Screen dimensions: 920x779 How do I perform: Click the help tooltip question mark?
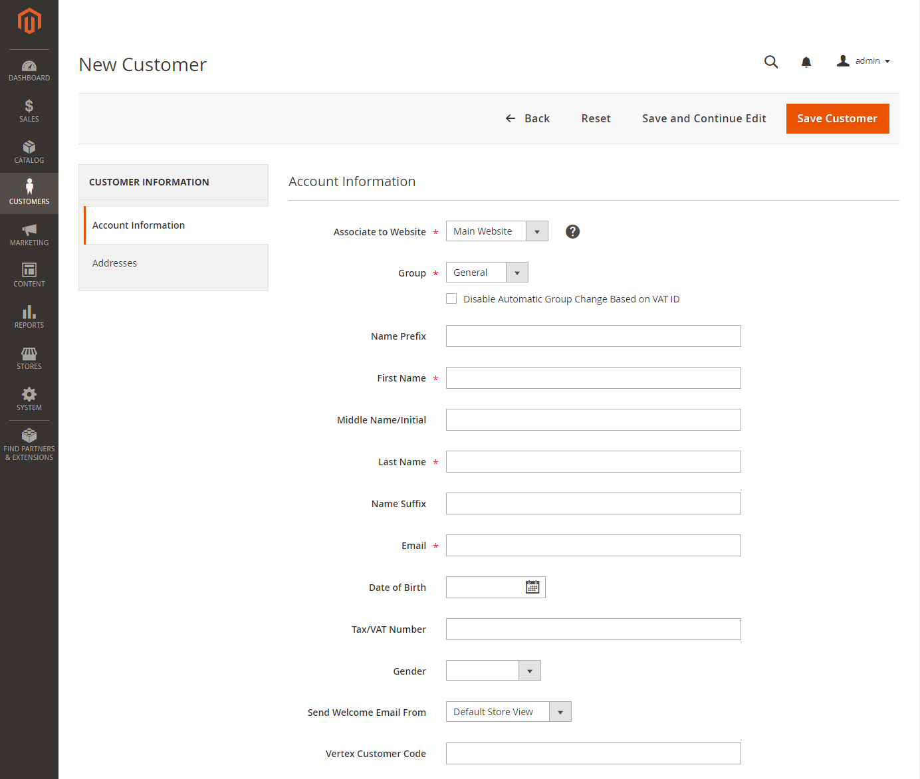[x=572, y=231]
